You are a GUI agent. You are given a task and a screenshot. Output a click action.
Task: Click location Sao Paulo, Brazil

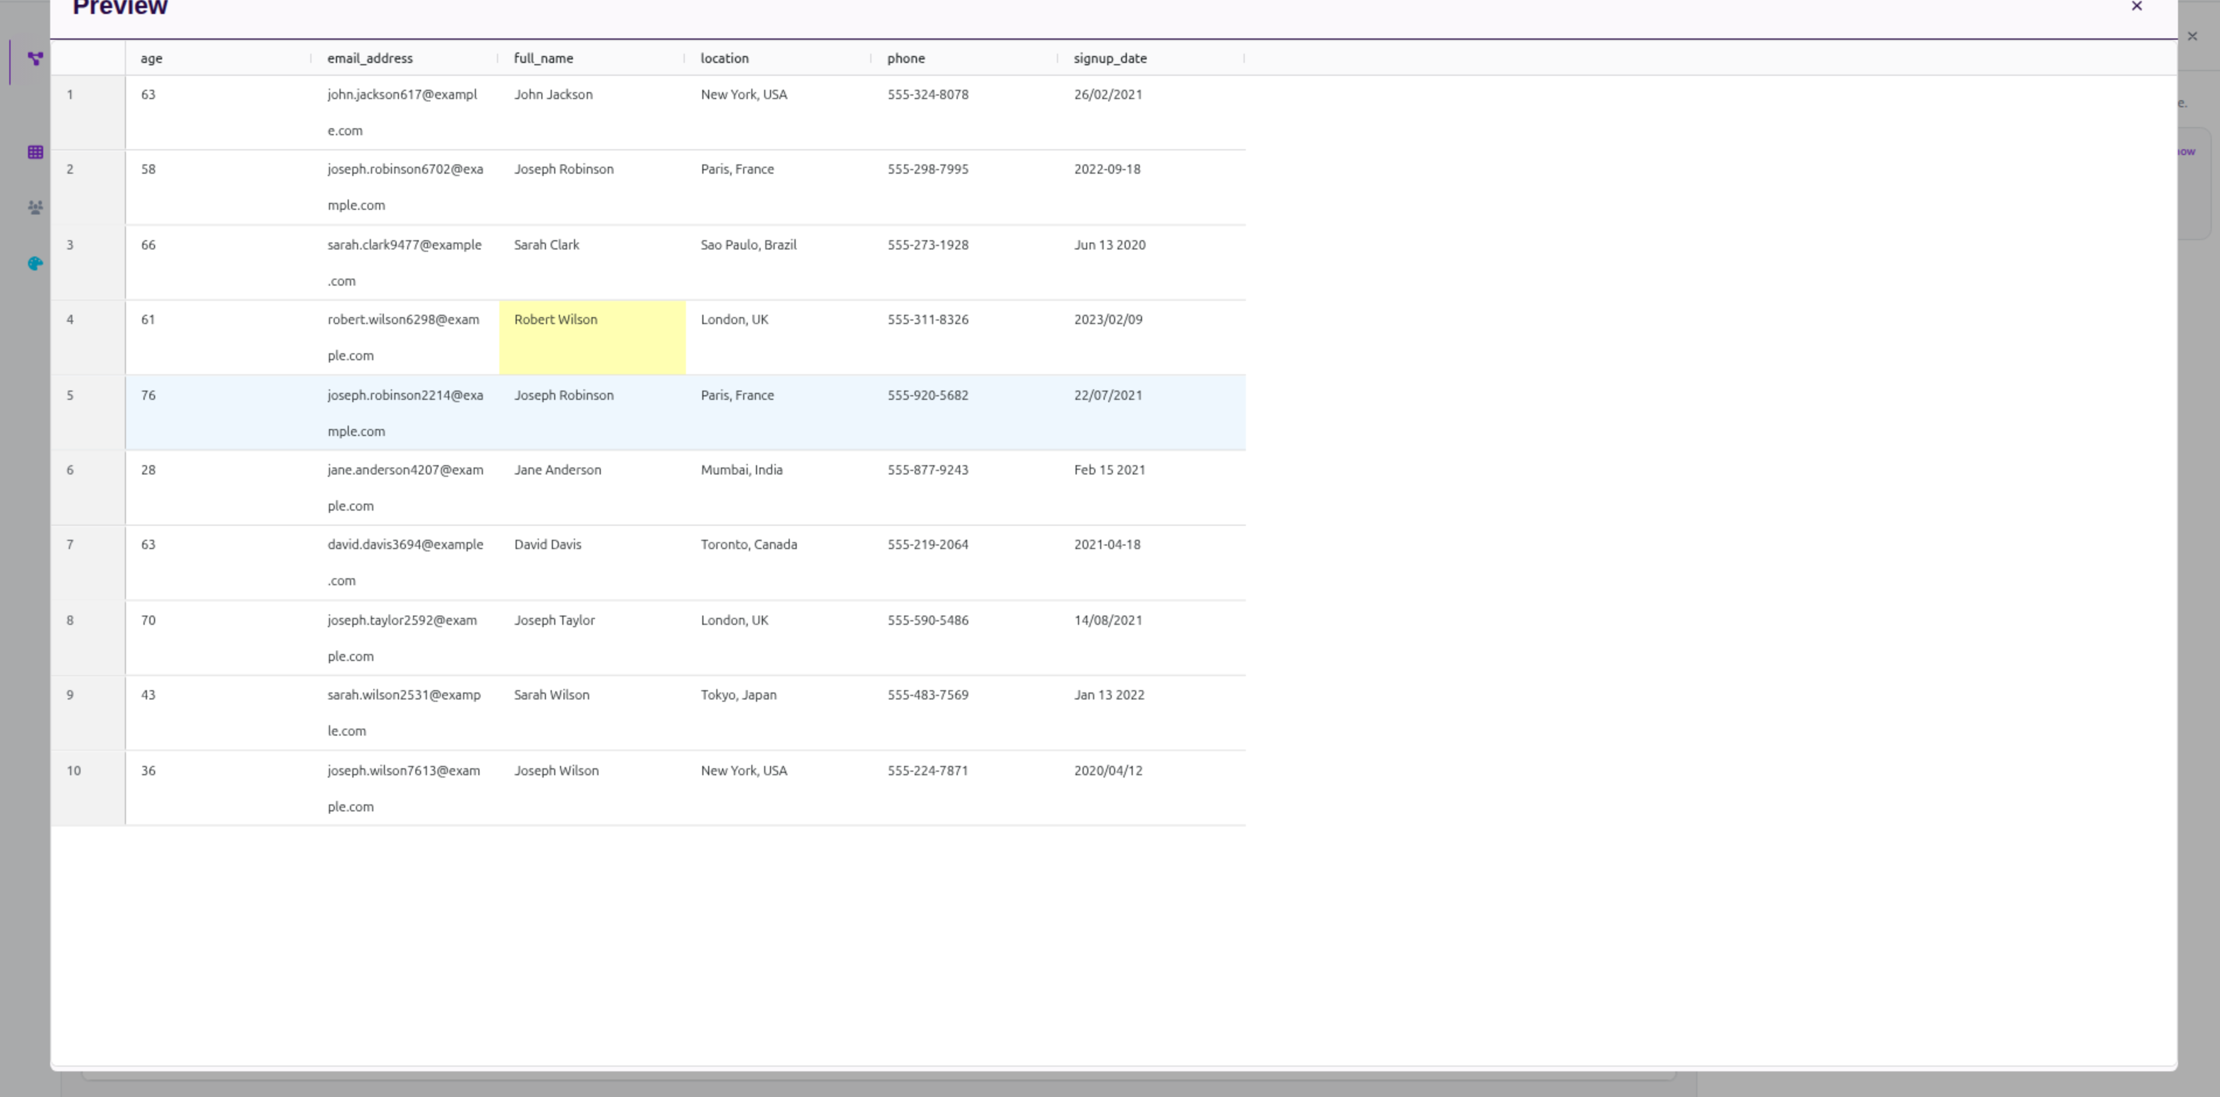click(779, 263)
